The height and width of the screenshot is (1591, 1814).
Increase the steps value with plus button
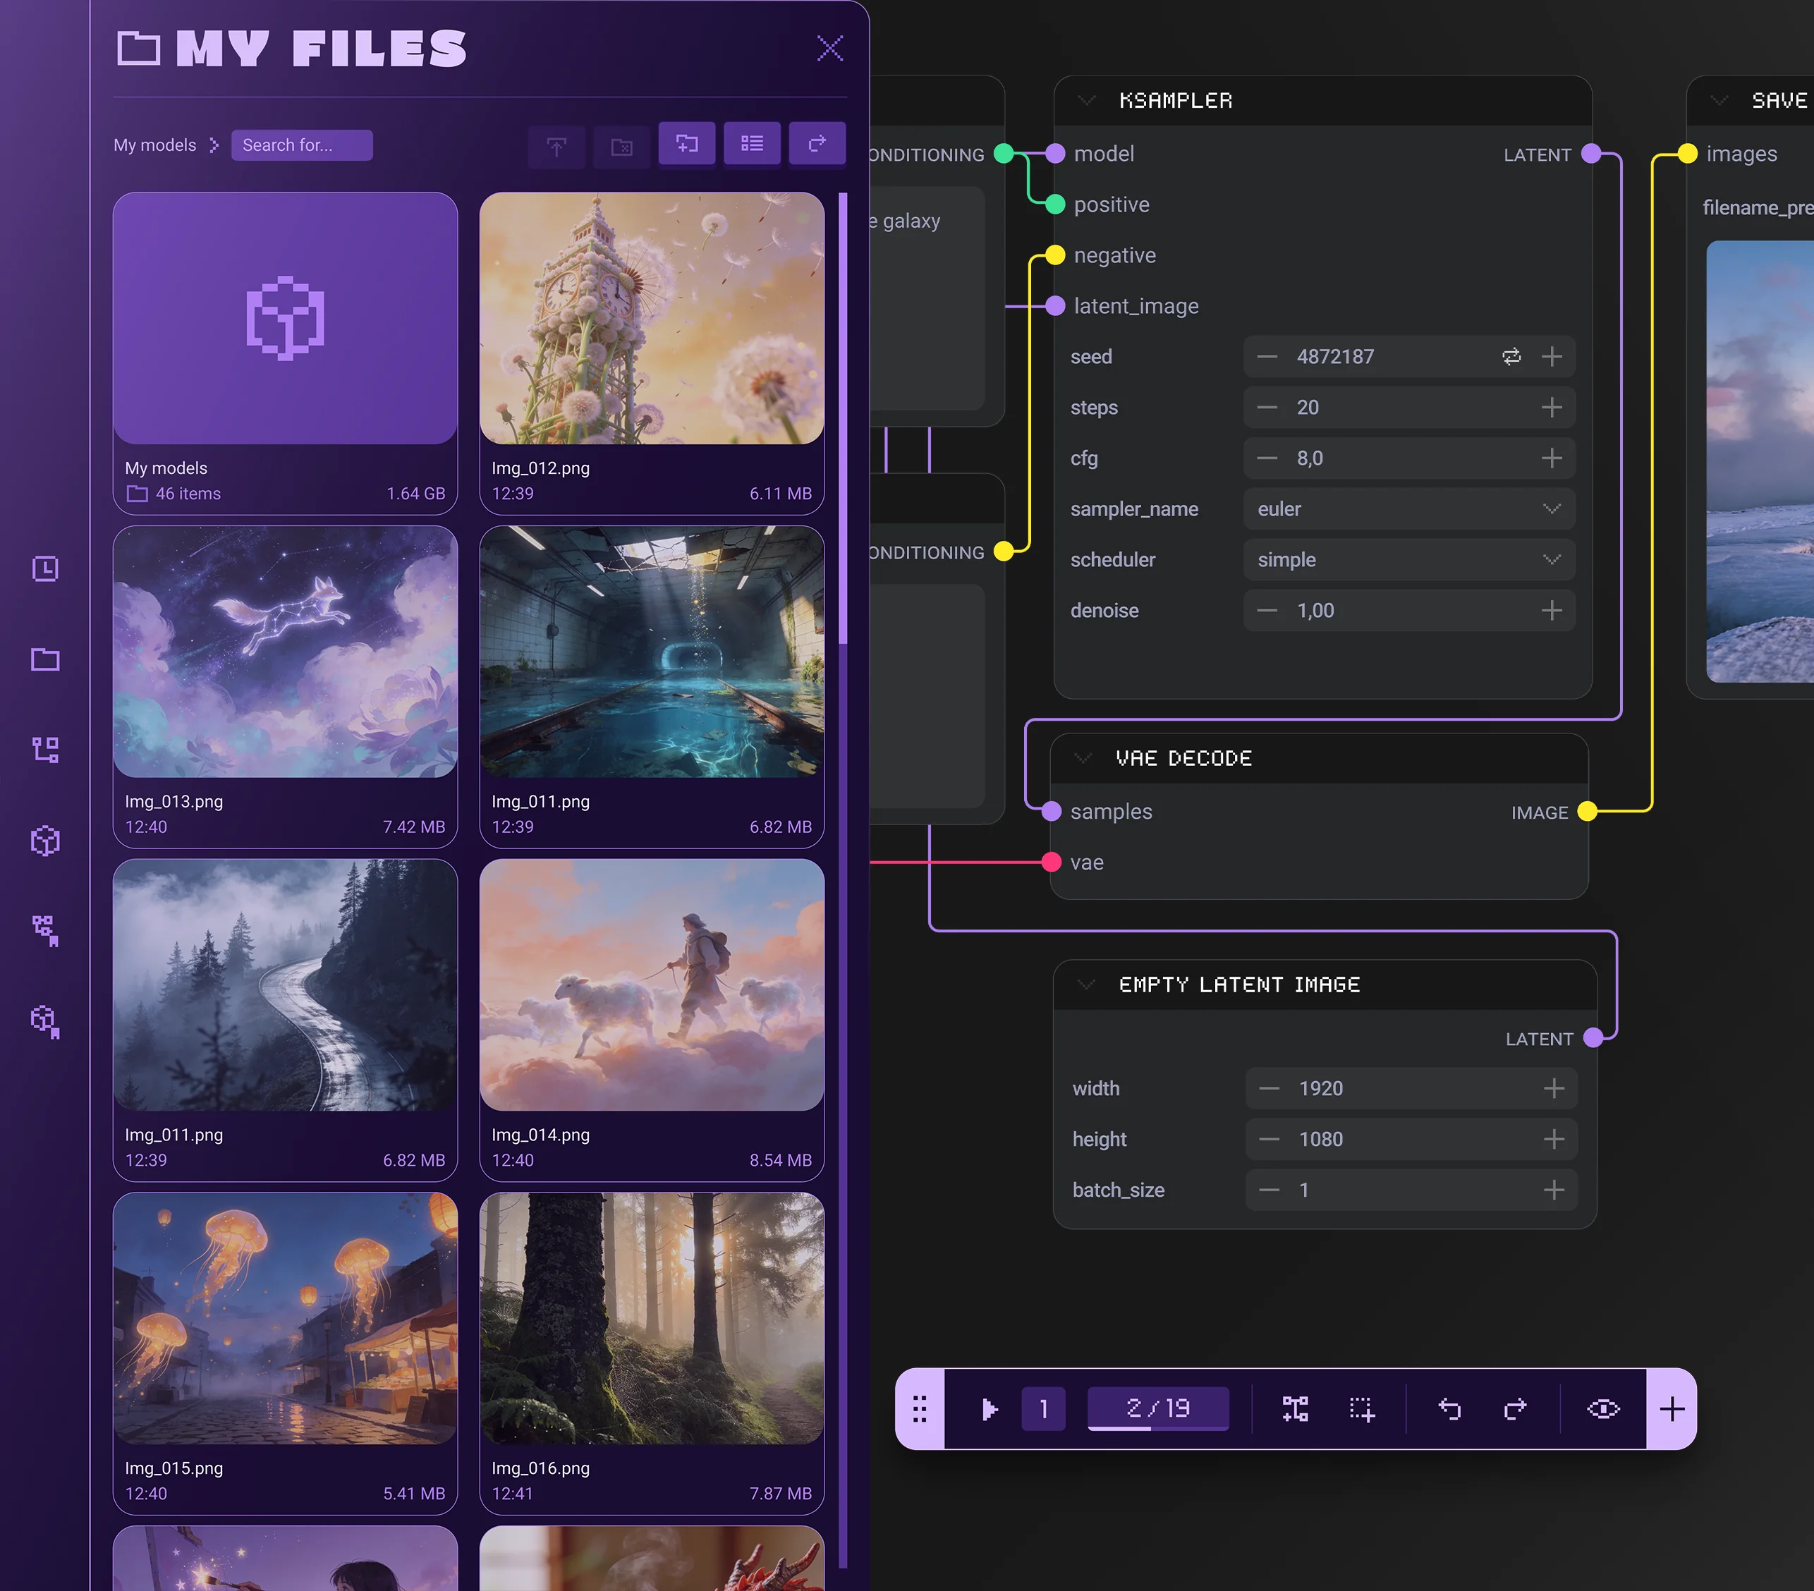(1552, 408)
